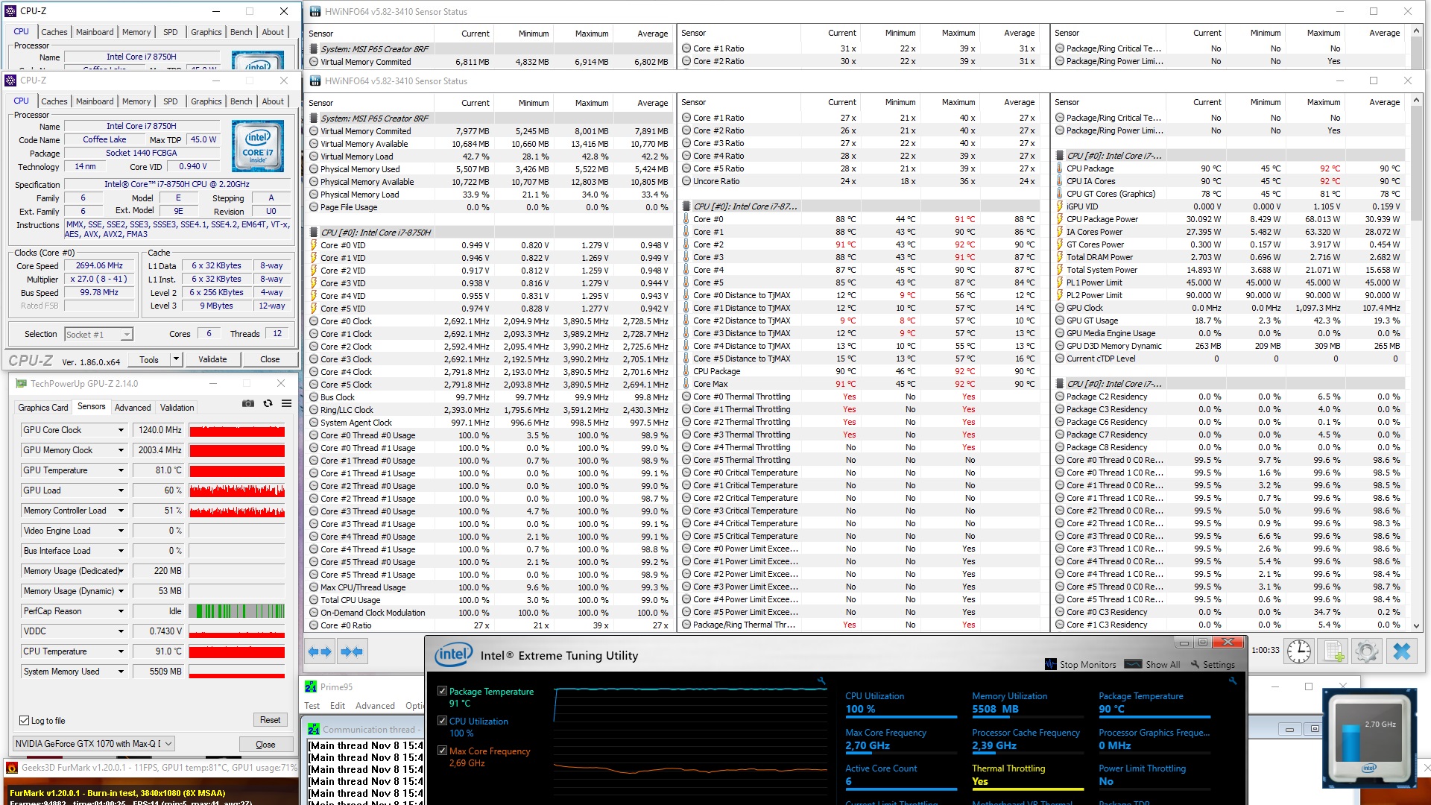Open GPU Temperature sensor dropdown
1431x805 pixels.
(121, 470)
